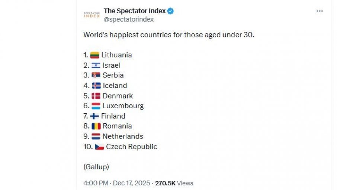Screen dimensions: 337x190
Task: Click the Czech Republic flag emoji
Action: (x=99, y=147)
